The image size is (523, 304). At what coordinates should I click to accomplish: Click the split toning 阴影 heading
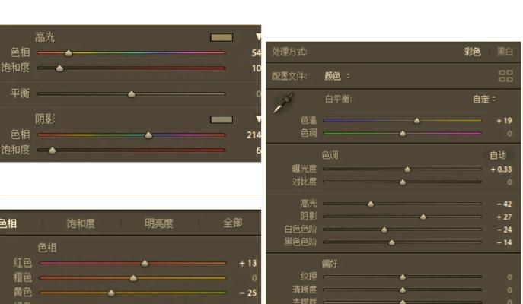coord(45,119)
